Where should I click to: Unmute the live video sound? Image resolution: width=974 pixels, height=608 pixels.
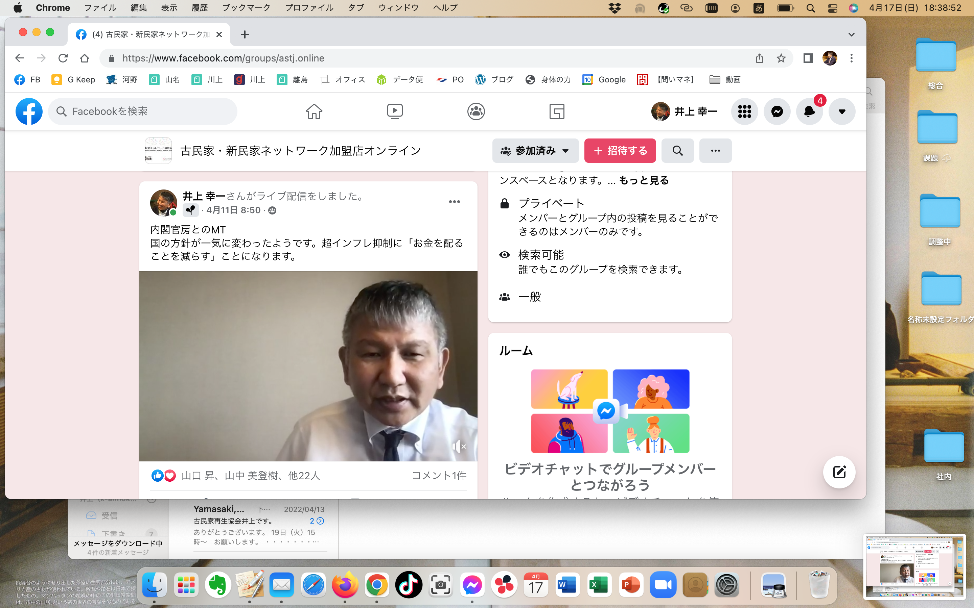[x=459, y=446]
